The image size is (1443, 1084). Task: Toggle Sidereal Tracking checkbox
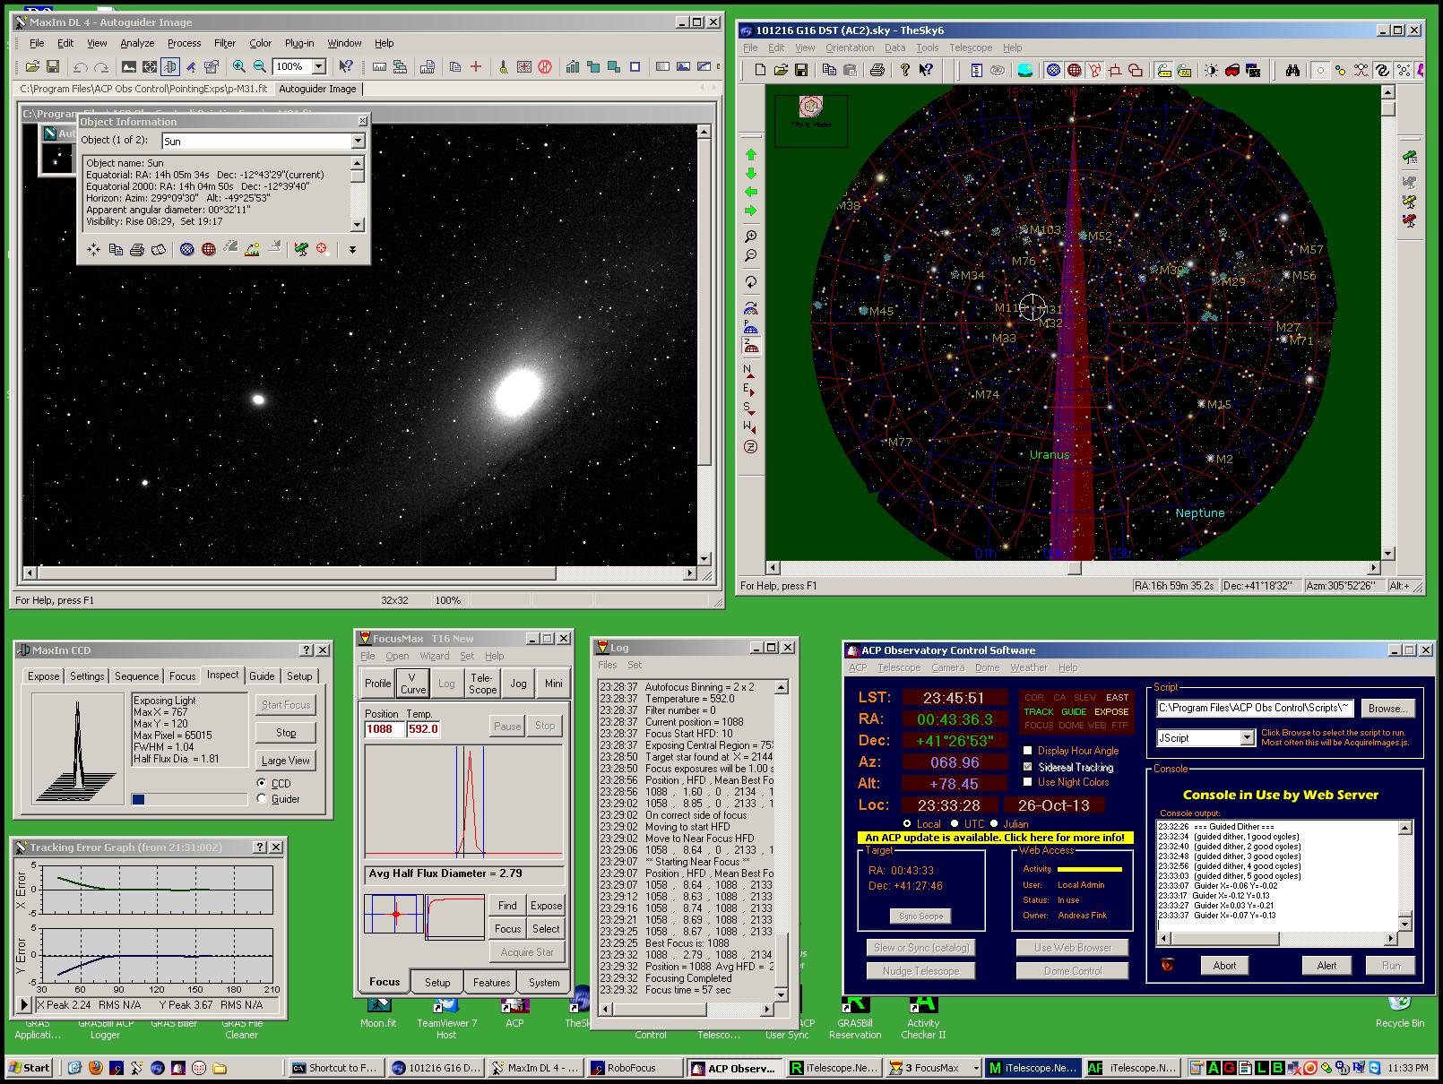tap(1028, 767)
